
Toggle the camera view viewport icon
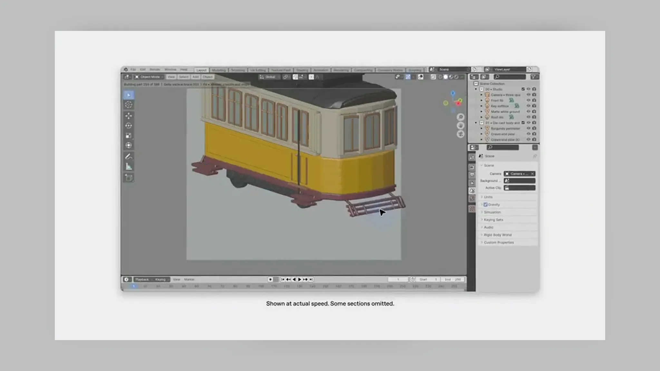(461, 134)
